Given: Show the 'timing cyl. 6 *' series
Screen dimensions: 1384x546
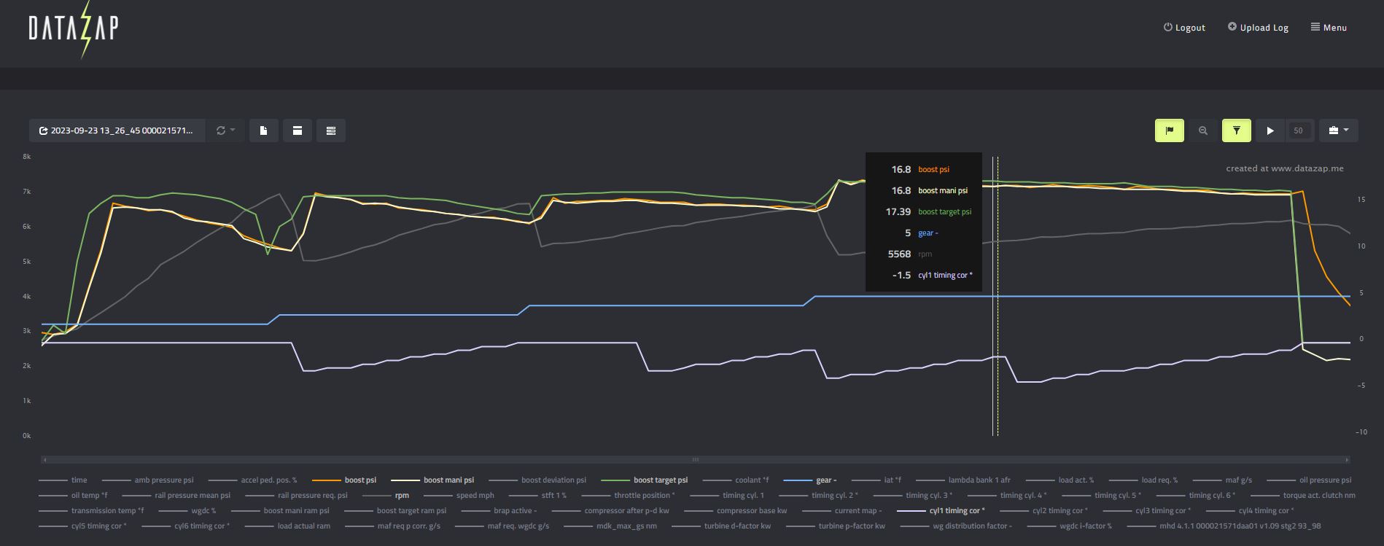Looking at the screenshot, I should [x=1196, y=496].
